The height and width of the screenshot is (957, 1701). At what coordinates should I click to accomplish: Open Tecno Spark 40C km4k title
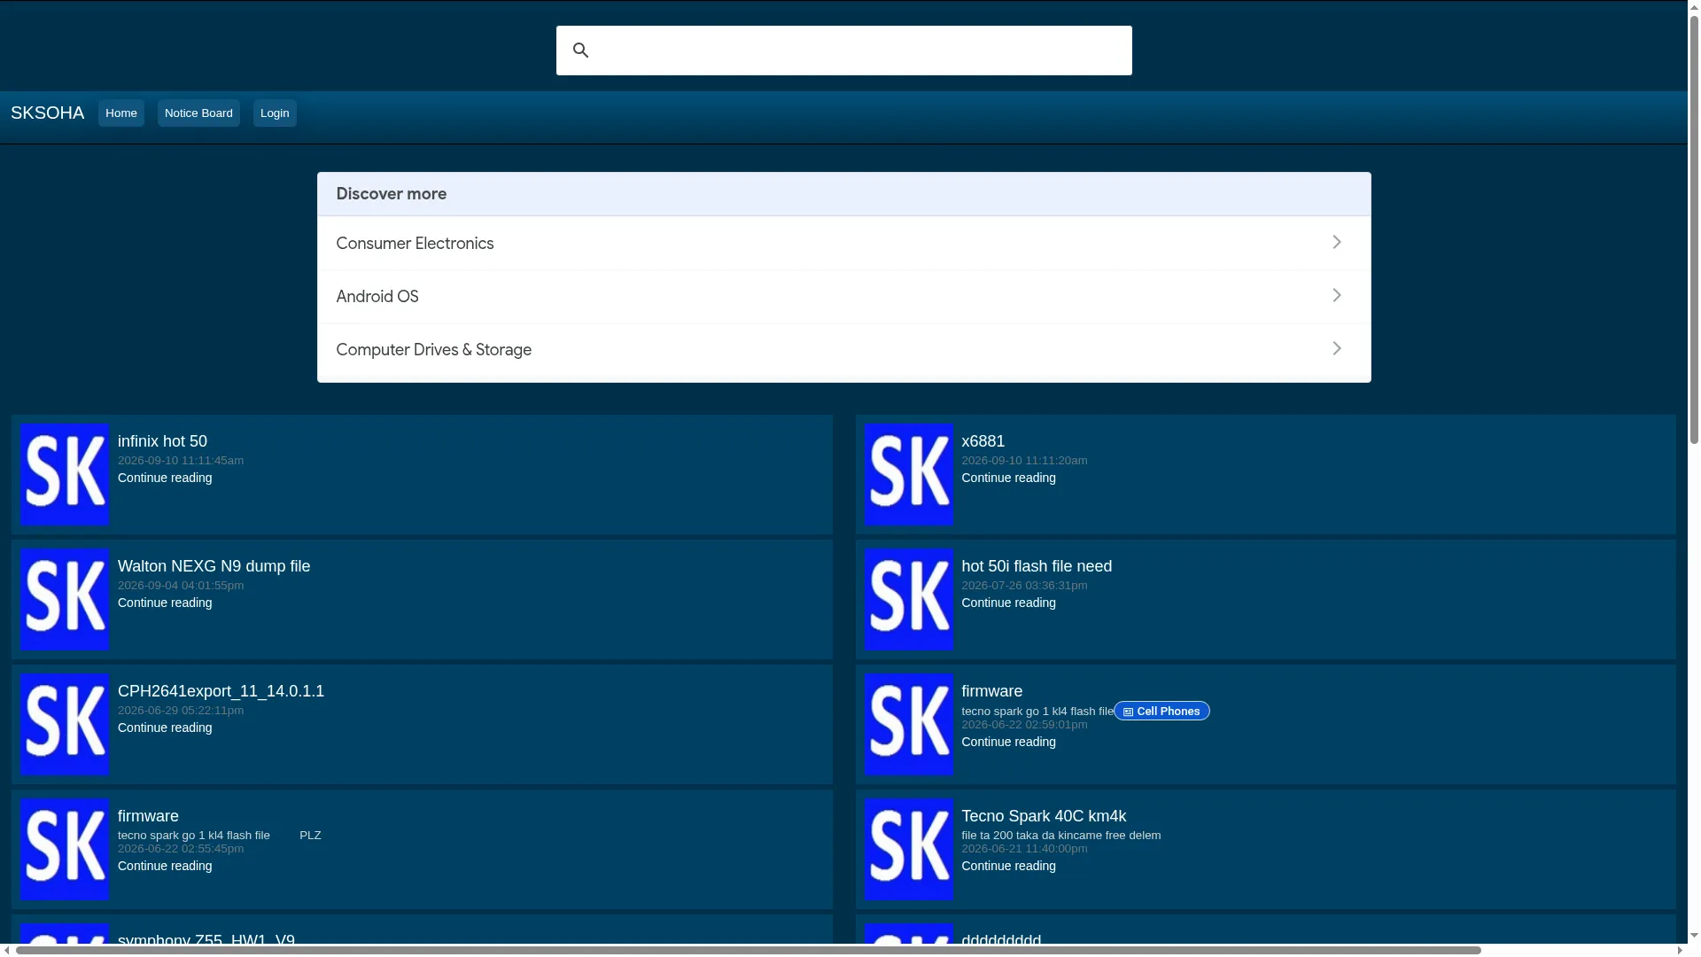pos(1044,816)
